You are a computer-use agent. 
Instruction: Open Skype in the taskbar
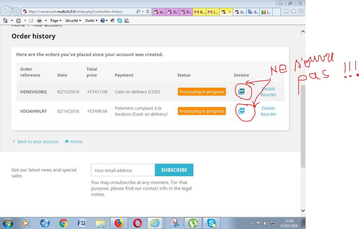pyautogui.click(x=211, y=223)
